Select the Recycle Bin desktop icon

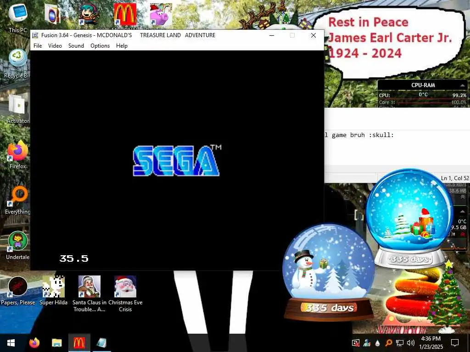coord(17,64)
